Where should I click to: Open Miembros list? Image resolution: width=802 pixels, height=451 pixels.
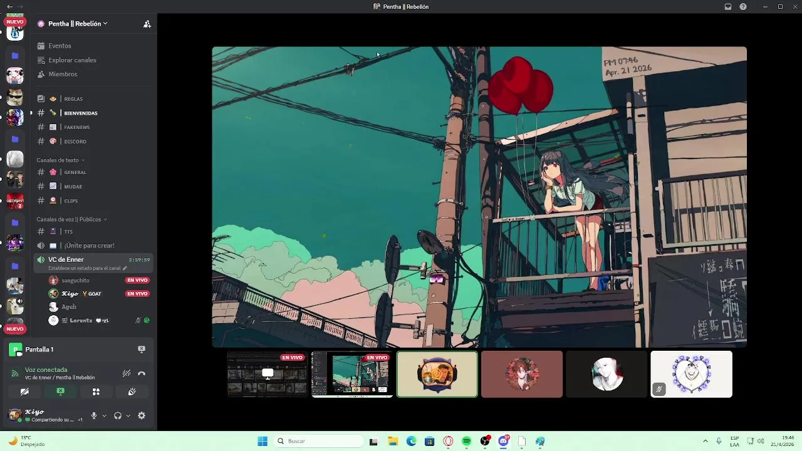click(x=63, y=74)
